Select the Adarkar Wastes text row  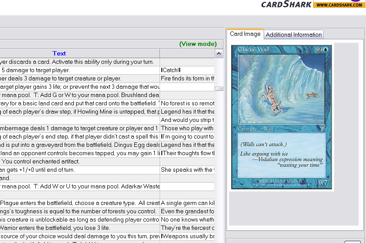coord(80,187)
